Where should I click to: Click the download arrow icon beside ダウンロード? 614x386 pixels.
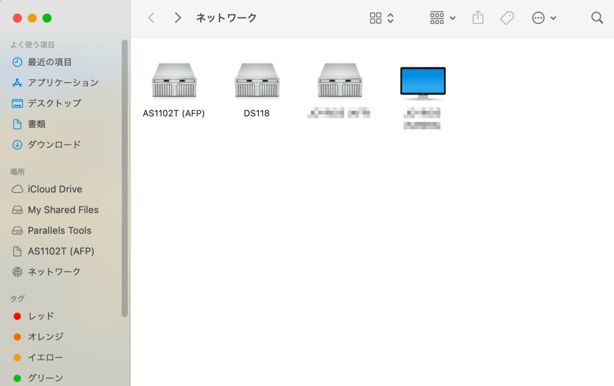click(x=17, y=145)
